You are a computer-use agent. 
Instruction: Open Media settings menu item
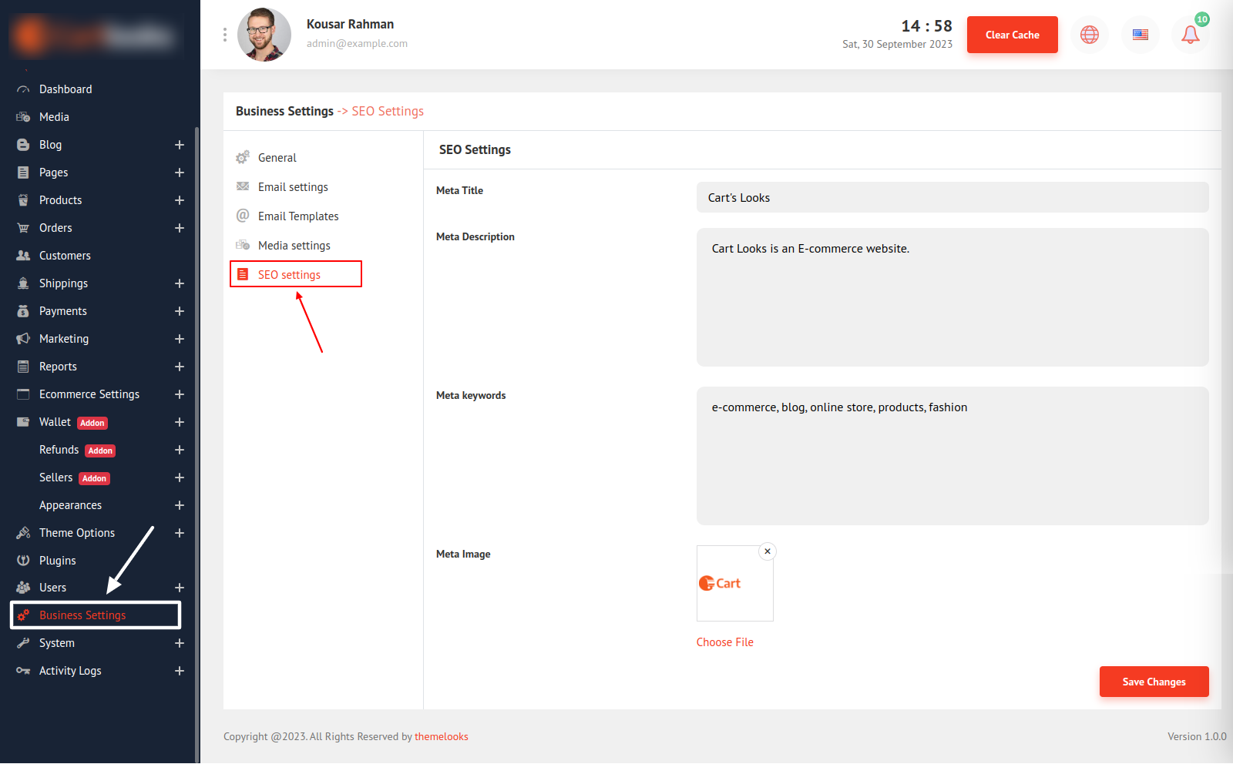pos(294,246)
